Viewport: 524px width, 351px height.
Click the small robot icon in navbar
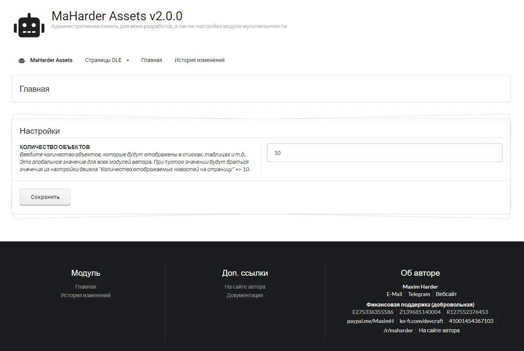click(x=22, y=60)
